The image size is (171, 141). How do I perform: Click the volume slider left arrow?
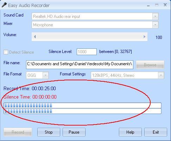[35, 37]
